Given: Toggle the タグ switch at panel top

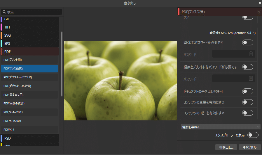Looking at the screenshot, I should click(247, 17).
